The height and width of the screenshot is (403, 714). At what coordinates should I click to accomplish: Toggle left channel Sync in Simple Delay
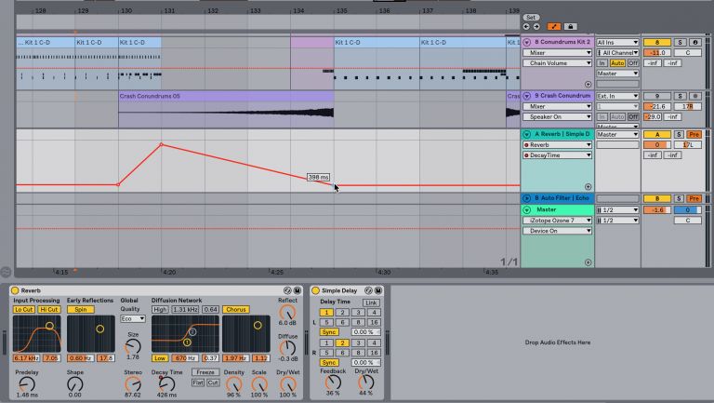point(329,332)
